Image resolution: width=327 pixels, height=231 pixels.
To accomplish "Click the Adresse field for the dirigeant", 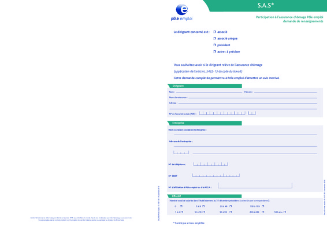I will point(247,103).
